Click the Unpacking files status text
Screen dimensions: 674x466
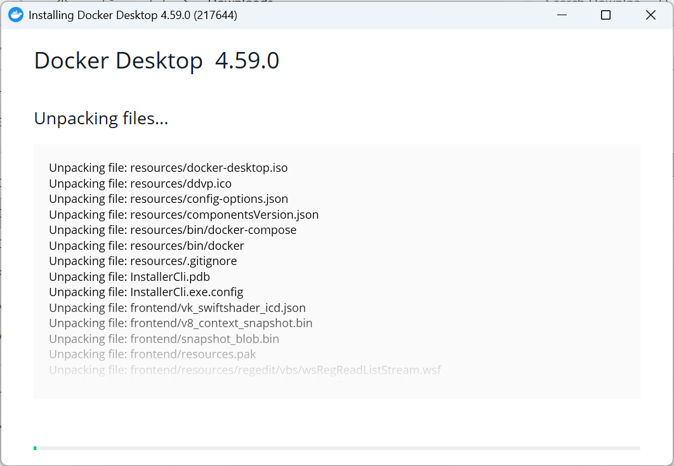tap(101, 119)
